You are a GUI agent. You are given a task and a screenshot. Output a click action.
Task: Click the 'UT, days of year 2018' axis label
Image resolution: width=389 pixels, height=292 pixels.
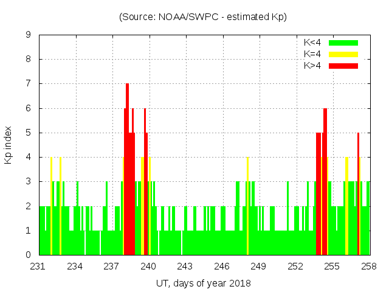pyautogui.click(x=203, y=283)
